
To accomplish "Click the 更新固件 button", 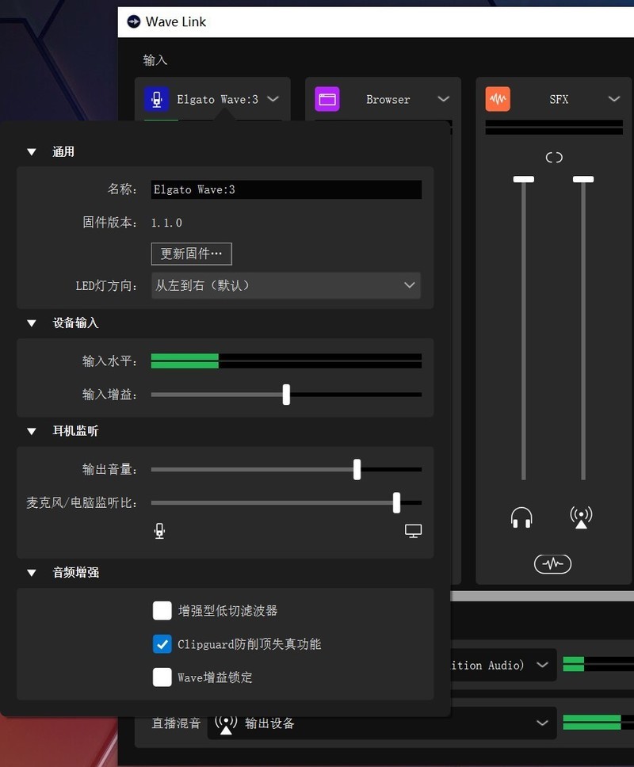I will pyautogui.click(x=191, y=254).
